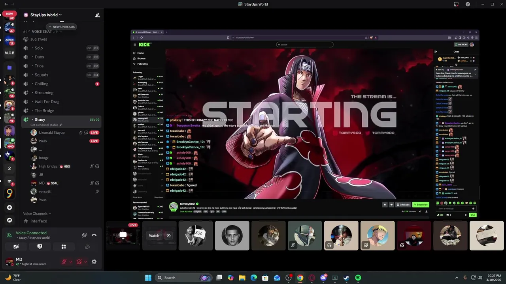Open Home in Kick sidebar

pos(140,53)
